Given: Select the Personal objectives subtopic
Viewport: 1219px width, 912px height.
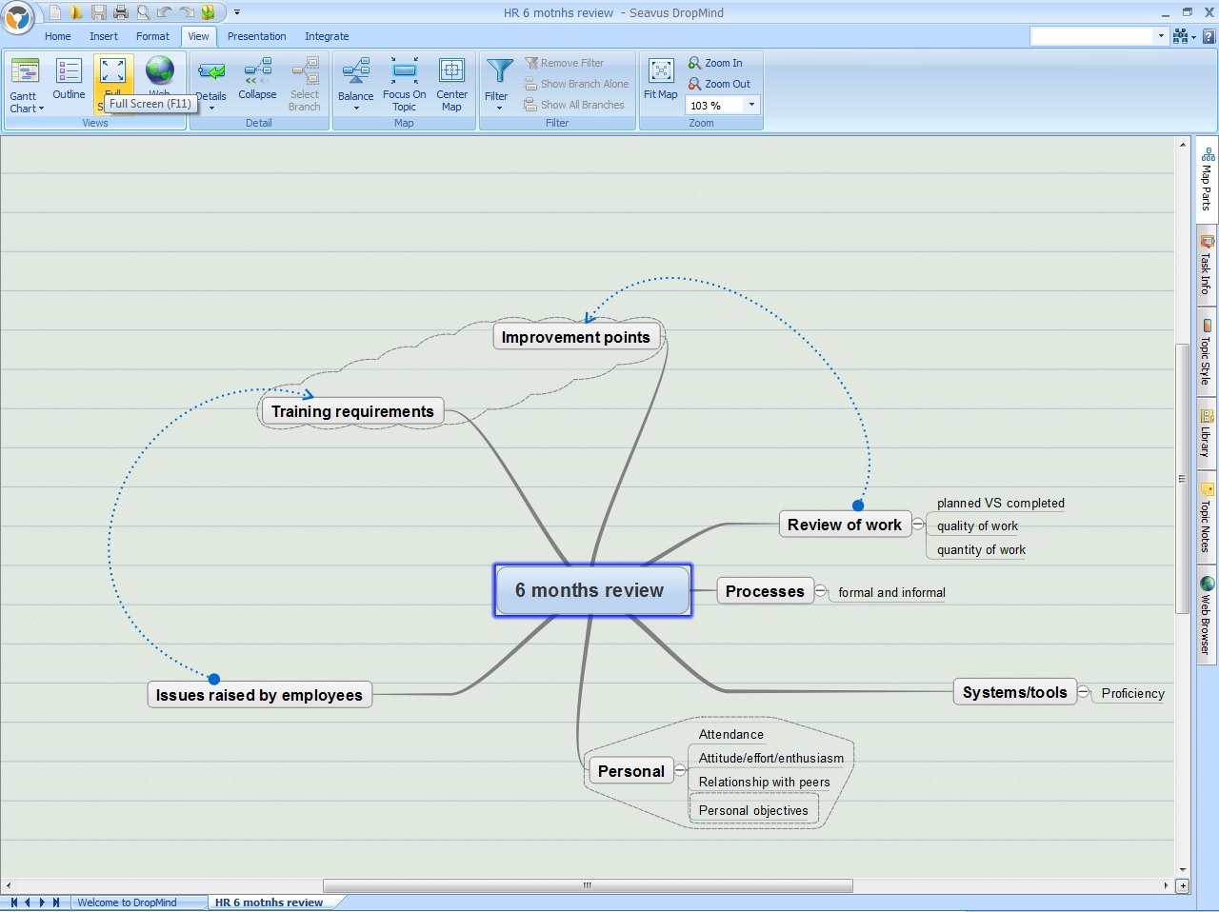Looking at the screenshot, I should 753,811.
